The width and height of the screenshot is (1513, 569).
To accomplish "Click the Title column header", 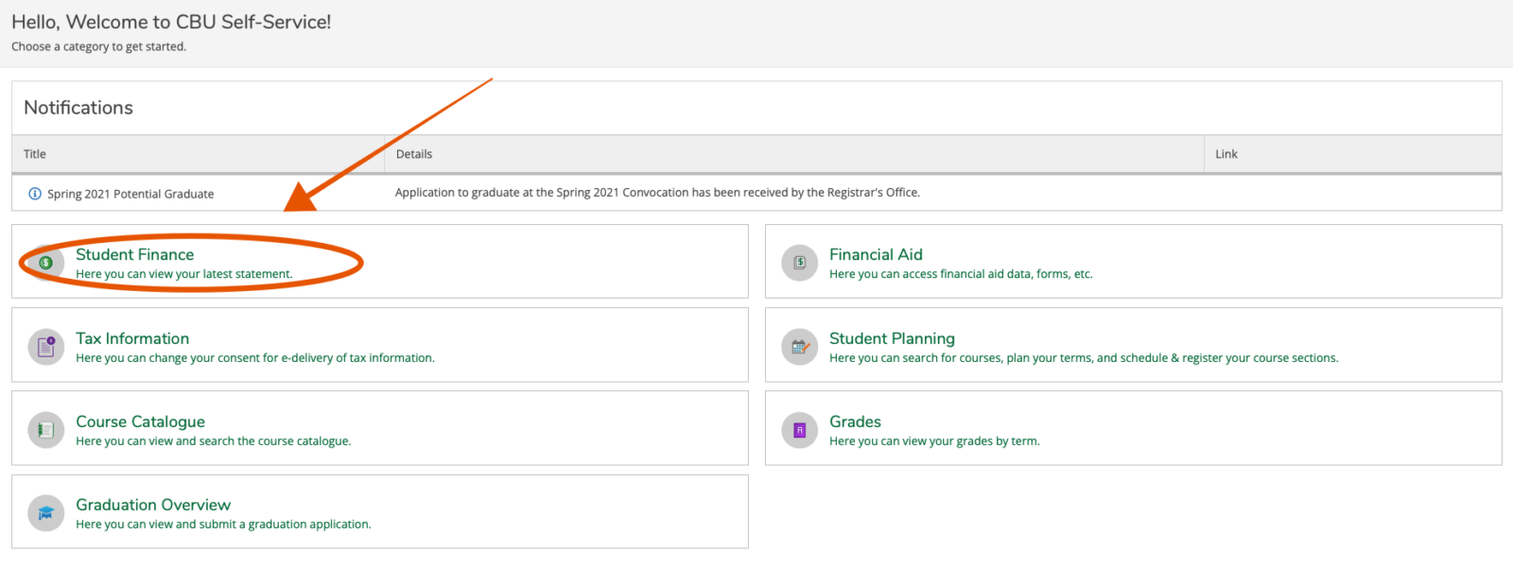I will tap(34, 154).
